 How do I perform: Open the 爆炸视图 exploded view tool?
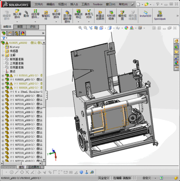122,15
